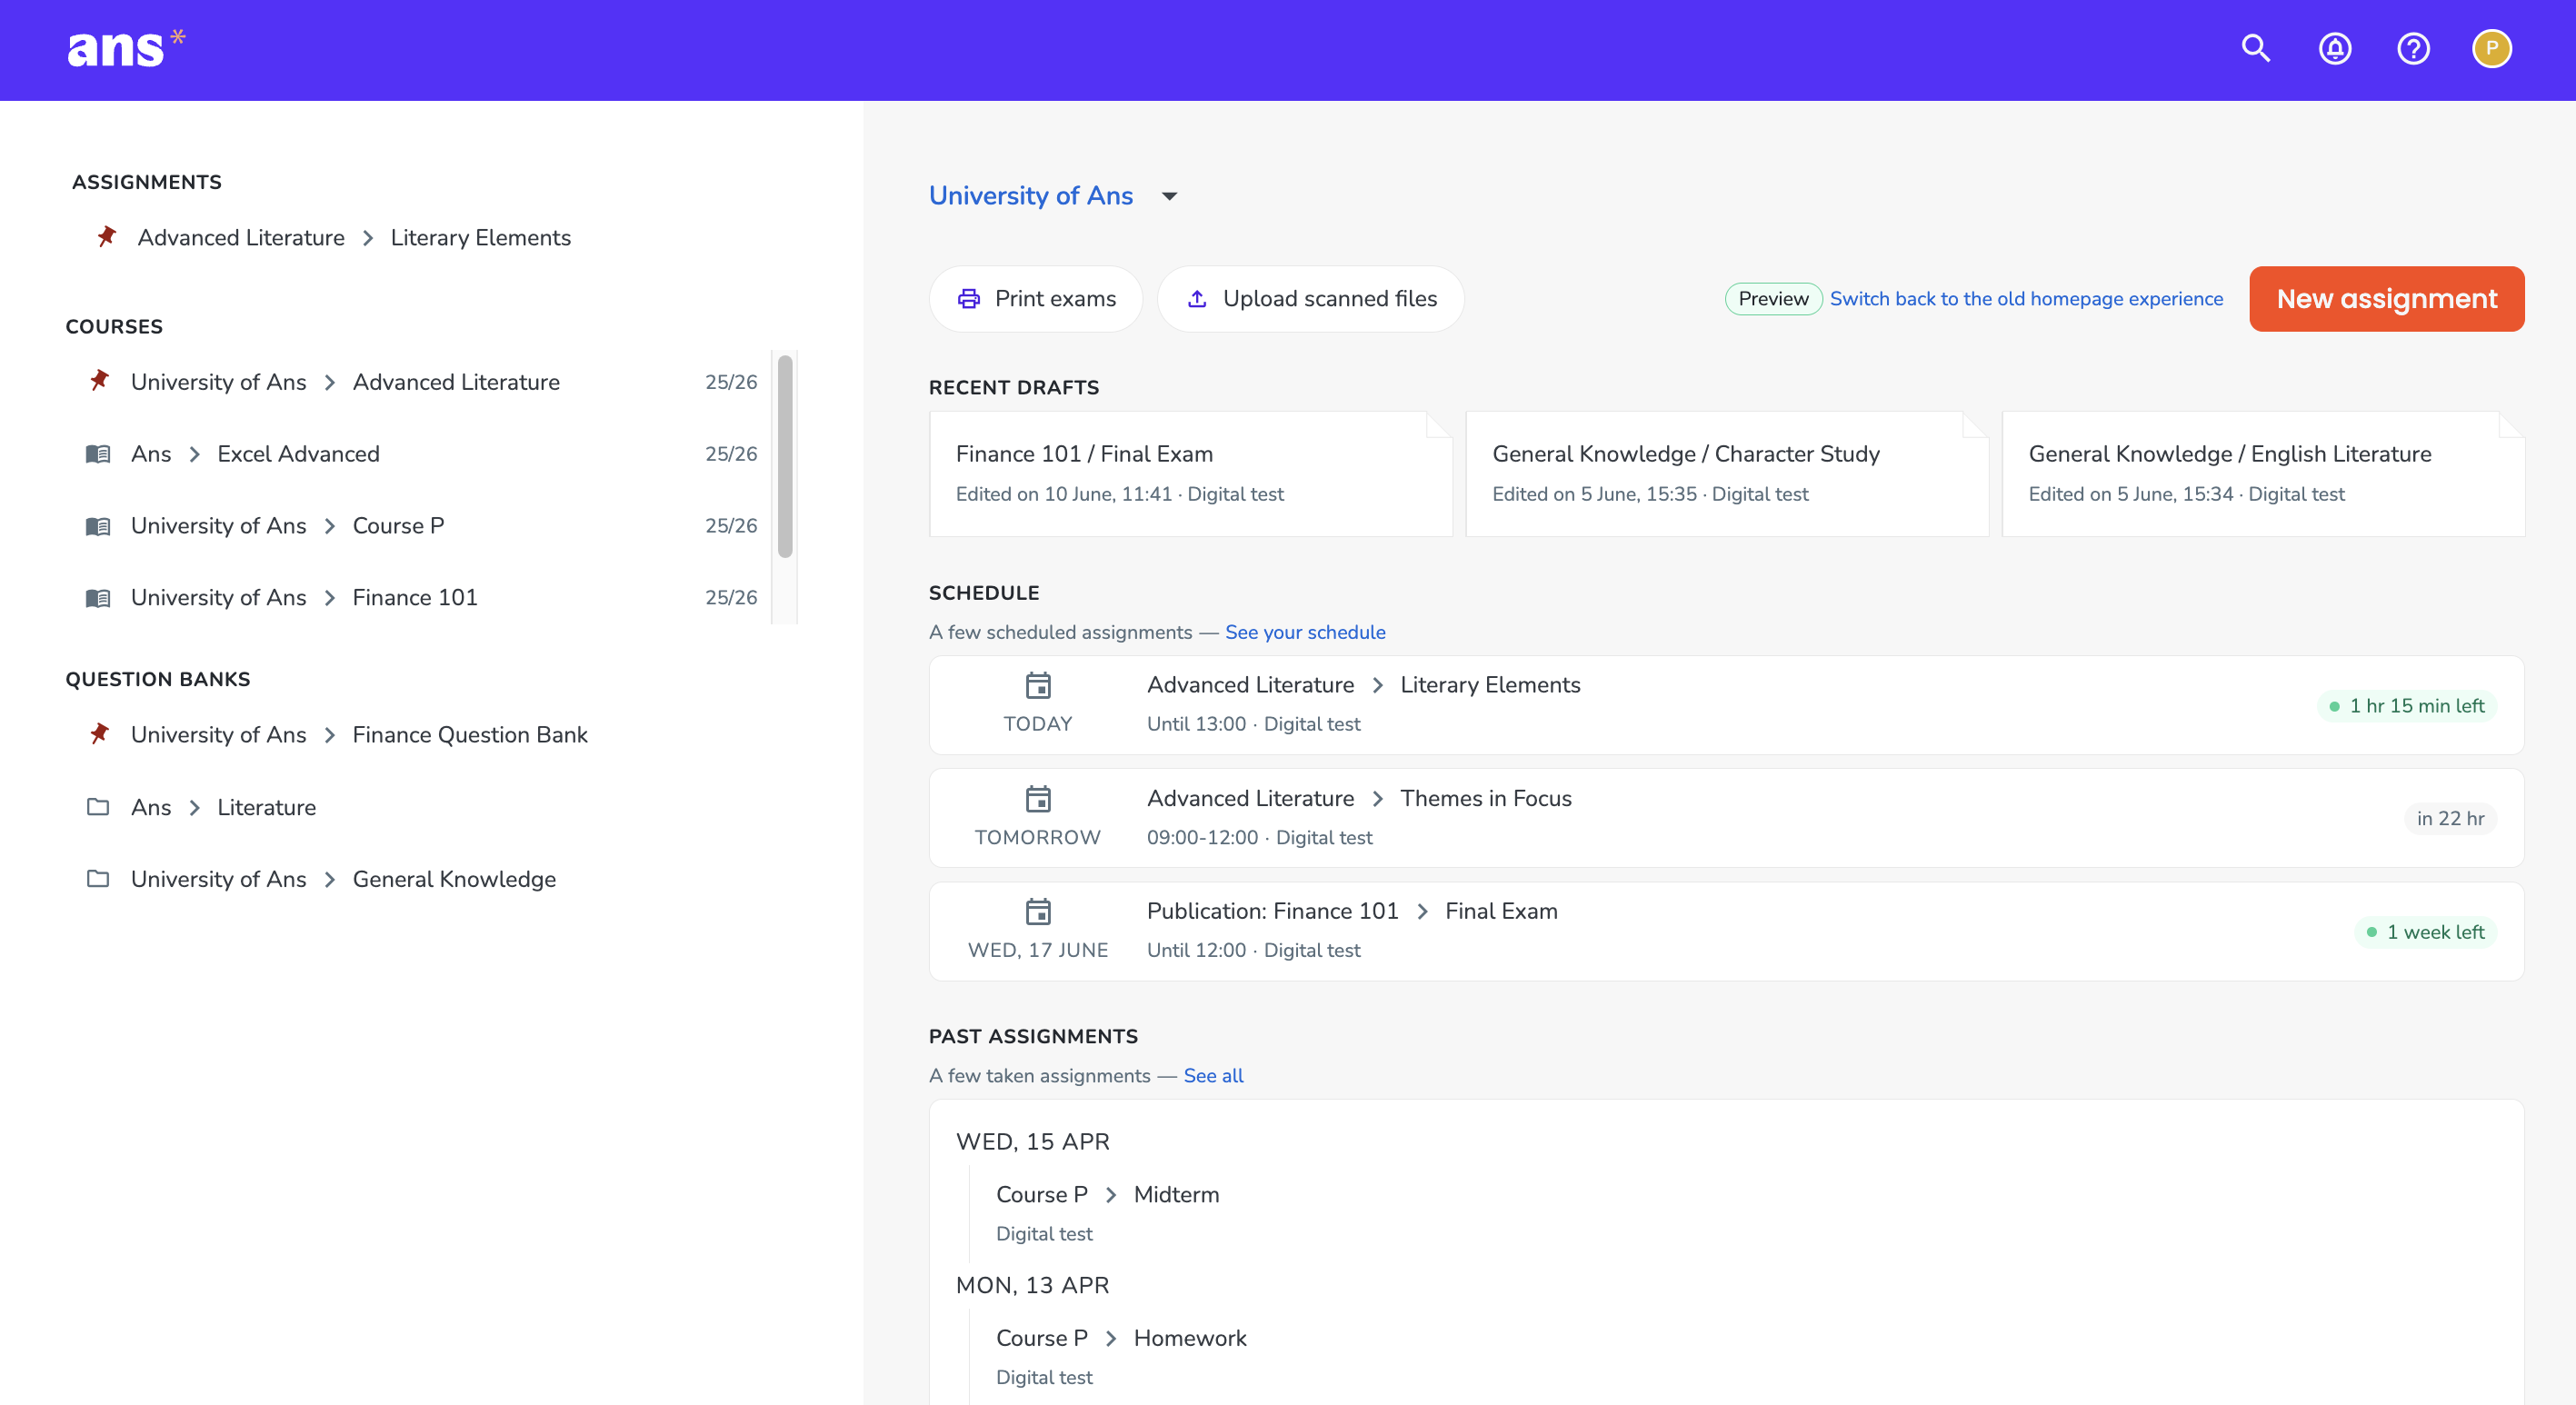
Task: Open Course P in courses list
Action: point(398,526)
